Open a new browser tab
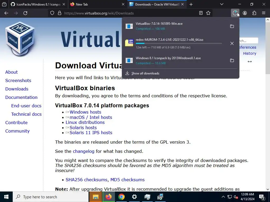270x202 pixels. 191,4
